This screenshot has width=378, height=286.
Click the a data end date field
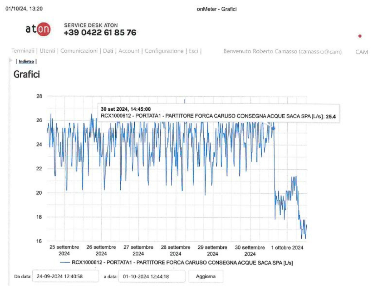tap(152, 277)
